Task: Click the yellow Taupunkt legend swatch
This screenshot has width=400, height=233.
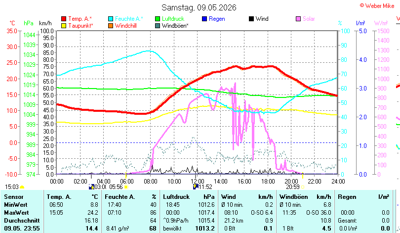Action: coord(64,26)
